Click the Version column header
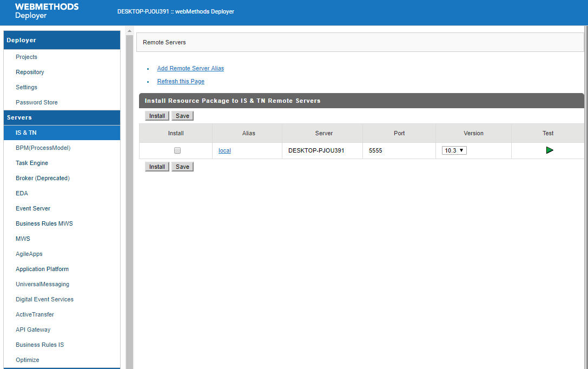 (x=473, y=133)
